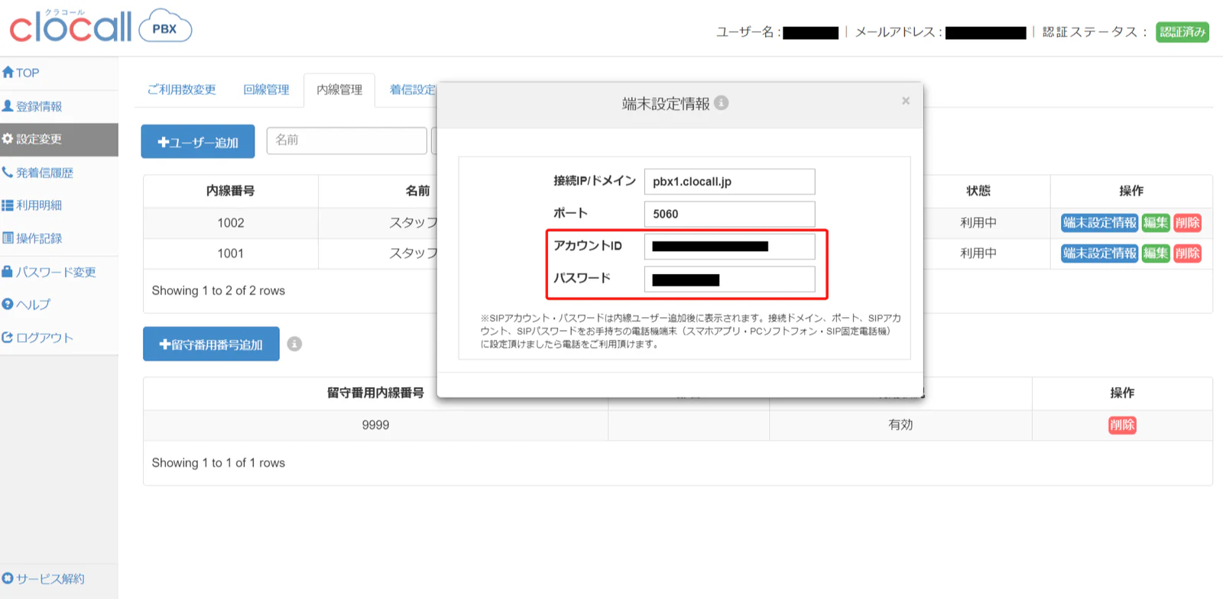Image resolution: width=1223 pixels, height=599 pixels.
Task: Select the 内線管理 tab
Action: 339,90
